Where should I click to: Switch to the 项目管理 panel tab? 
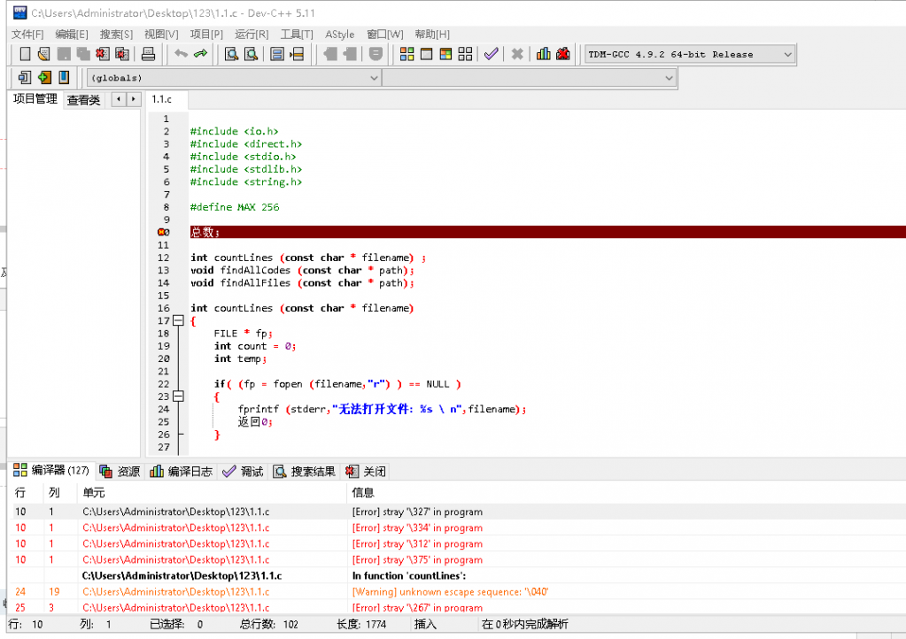[35, 99]
